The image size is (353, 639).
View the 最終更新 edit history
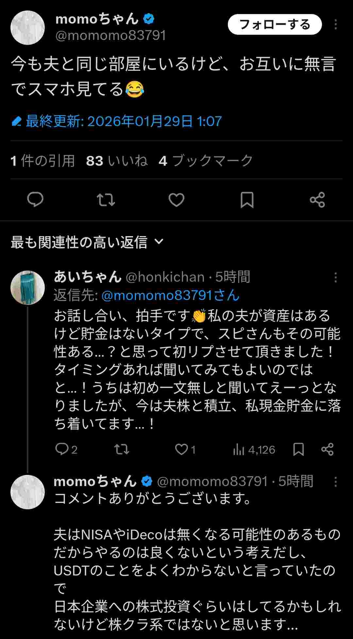(x=117, y=122)
